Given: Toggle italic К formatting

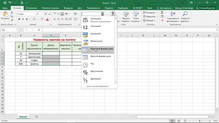Looking at the screenshot, I should pos(23,19).
